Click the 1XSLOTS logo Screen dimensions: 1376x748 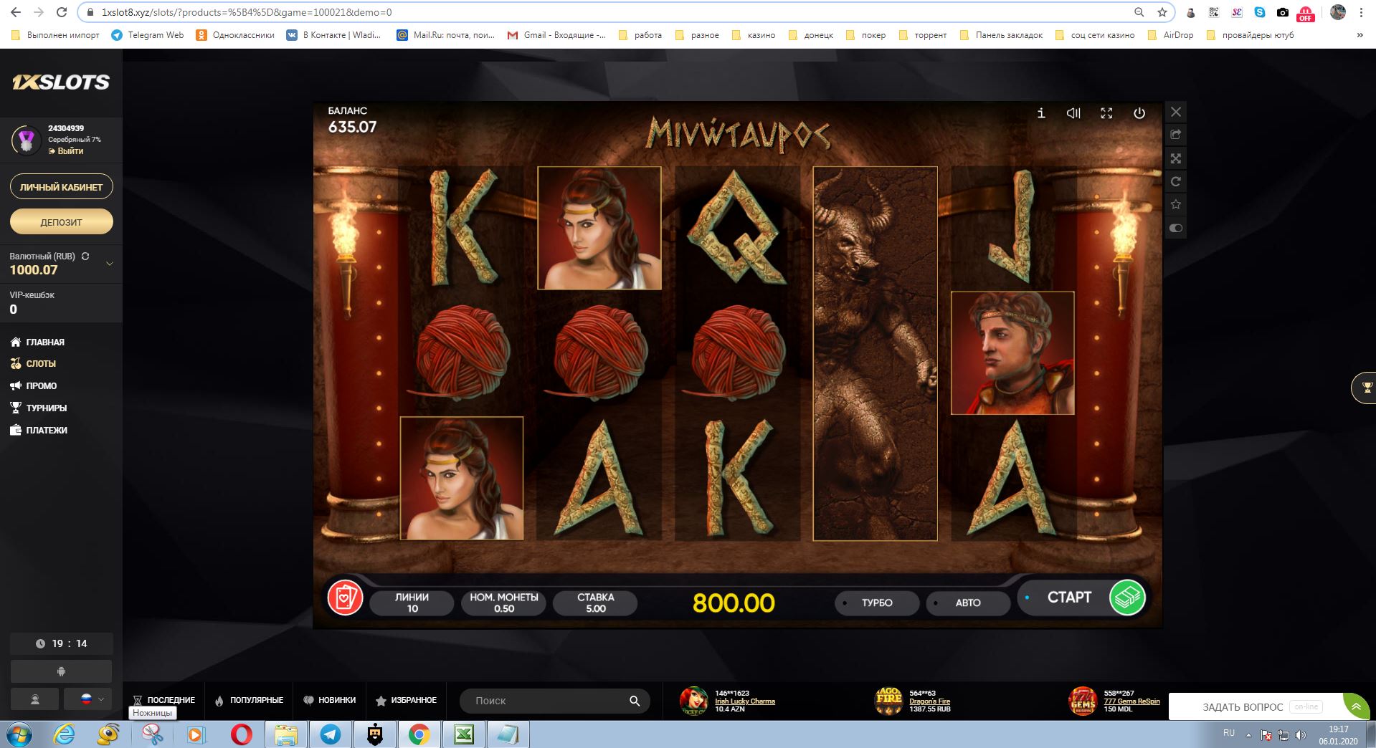coord(61,82)
